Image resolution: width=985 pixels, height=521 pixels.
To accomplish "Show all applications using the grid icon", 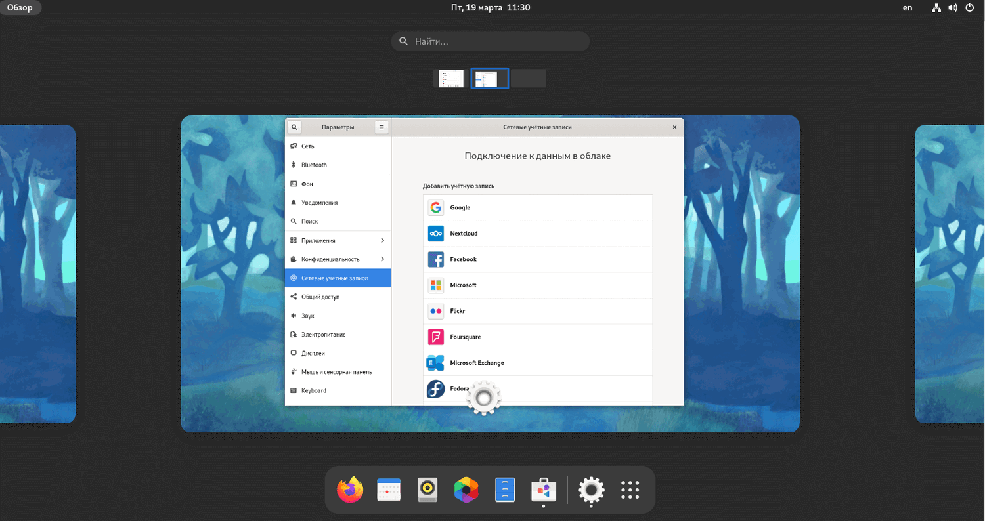I will point(630,490).
